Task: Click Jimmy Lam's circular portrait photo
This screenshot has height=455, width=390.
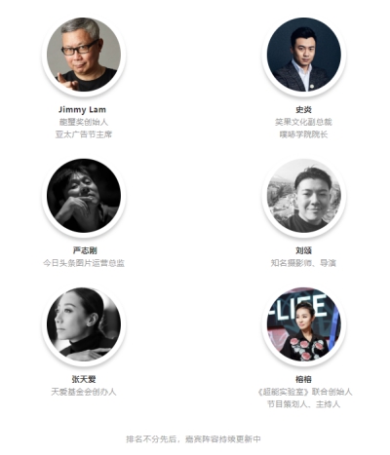Action: click(84, 55)
